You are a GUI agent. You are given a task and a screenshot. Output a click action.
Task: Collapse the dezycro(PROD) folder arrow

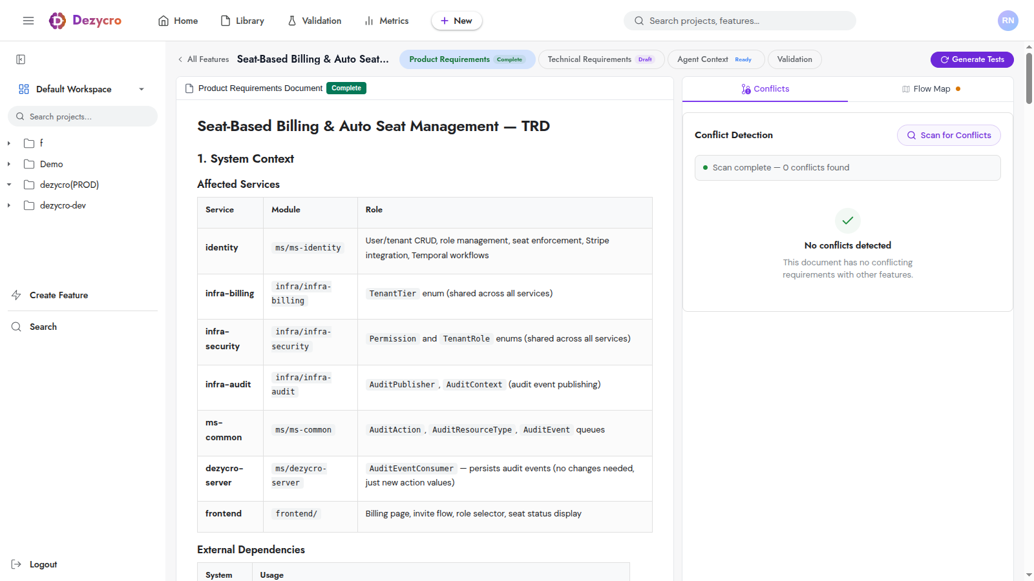pos(9,185)
